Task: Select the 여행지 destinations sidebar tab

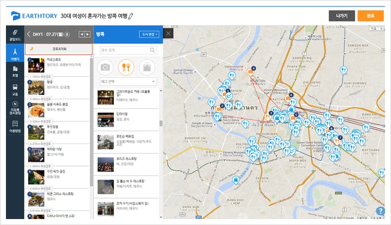Action: (x=15, y=53)
